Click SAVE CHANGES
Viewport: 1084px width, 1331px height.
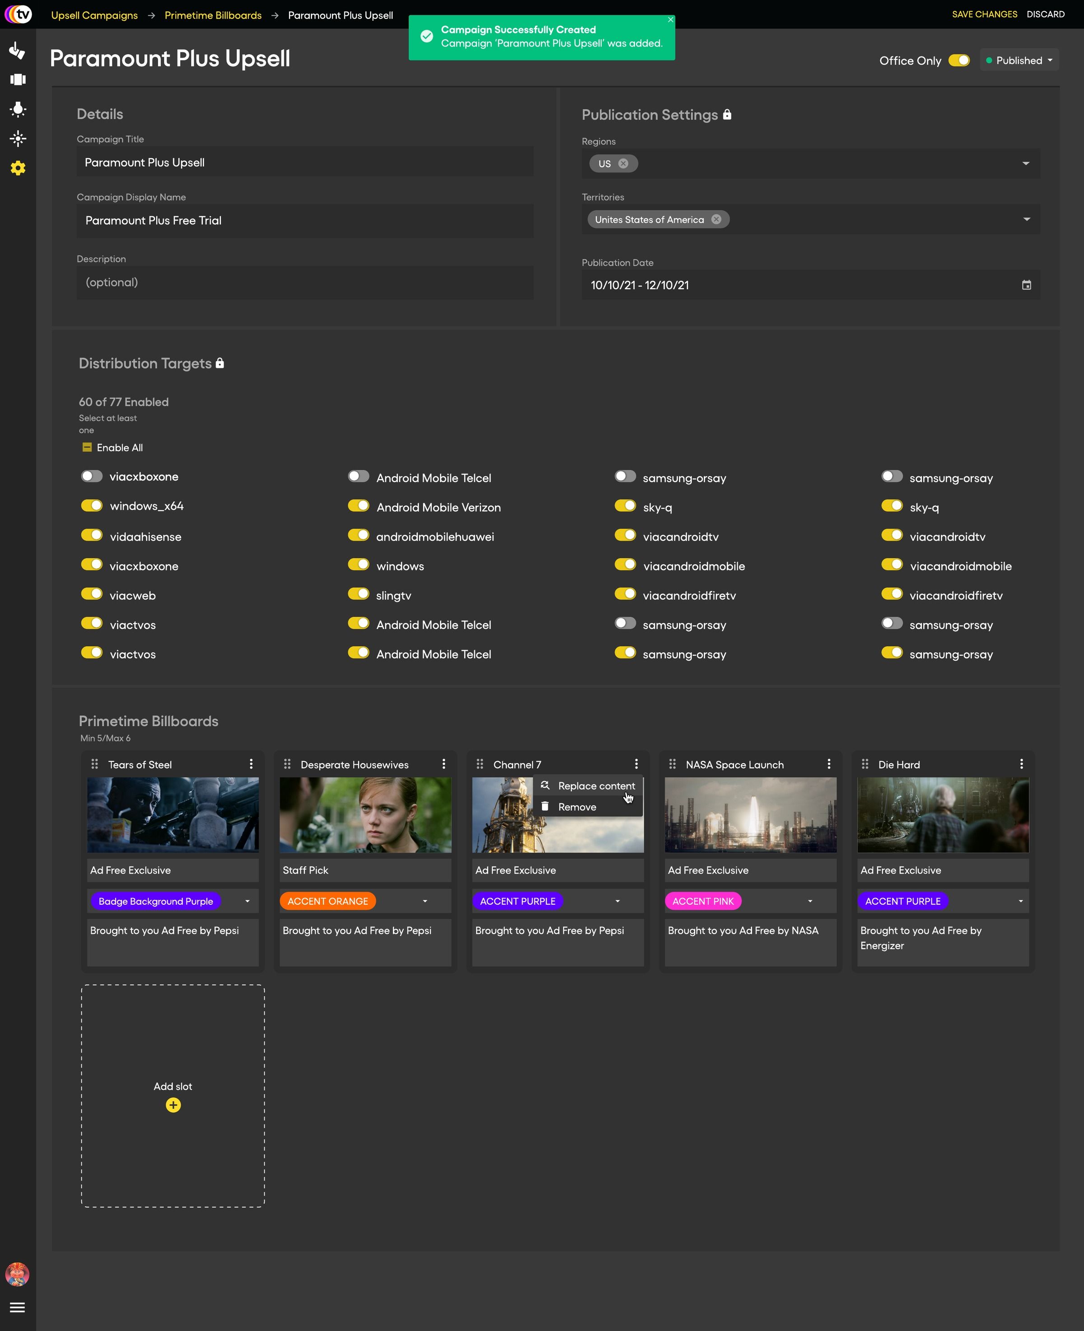[984, 14]
